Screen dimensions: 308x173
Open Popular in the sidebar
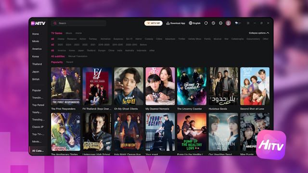pyautogui.click(x=37, y=90)
